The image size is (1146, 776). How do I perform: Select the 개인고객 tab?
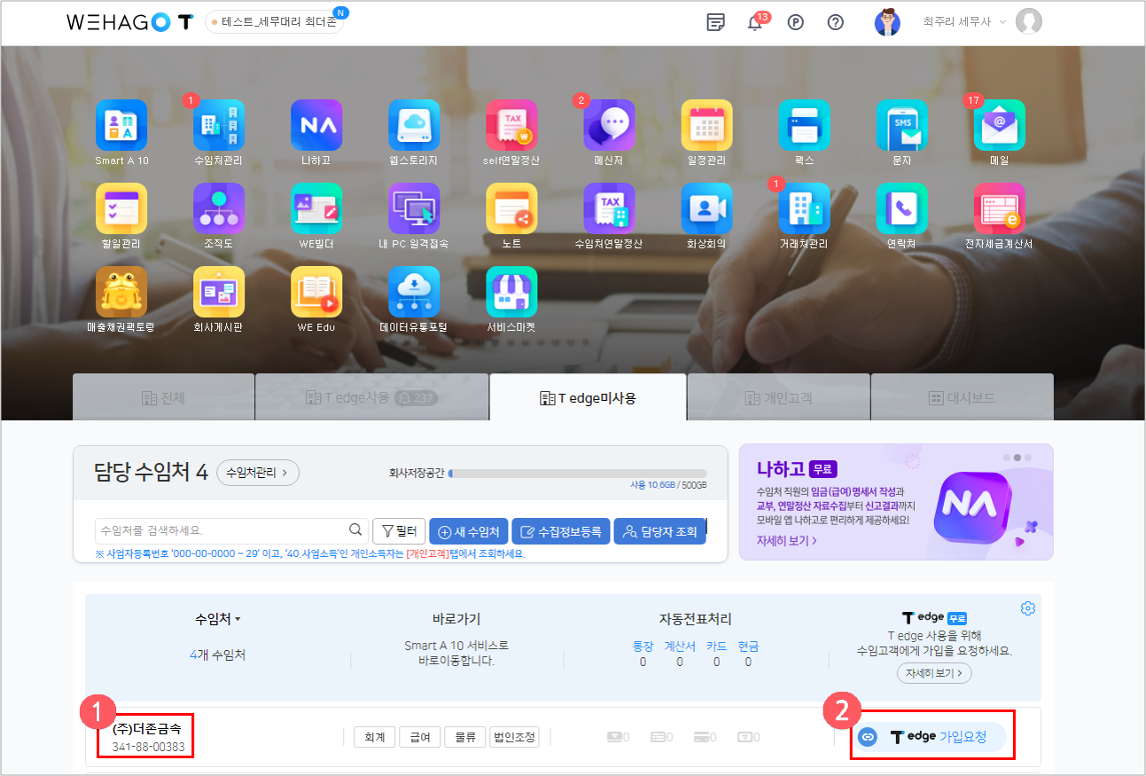tap(778, 398)
